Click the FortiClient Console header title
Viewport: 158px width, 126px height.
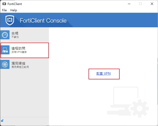pyautogui.click(x=43, y=21)
